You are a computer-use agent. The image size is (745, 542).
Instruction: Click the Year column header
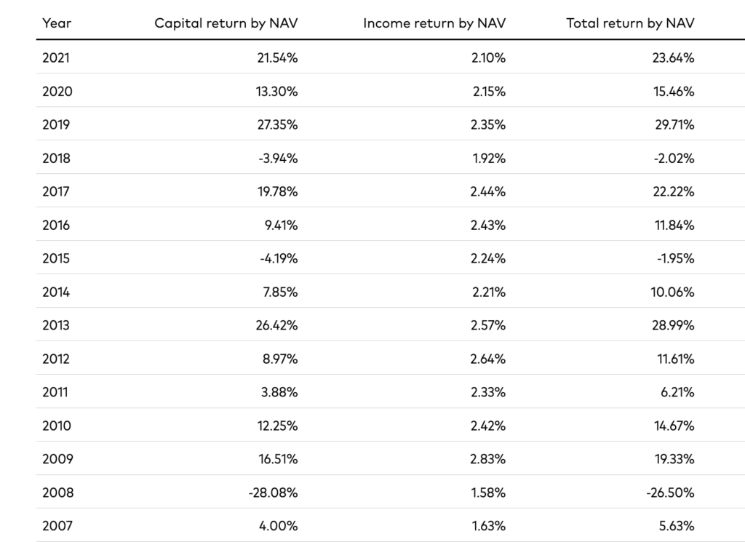57,23
